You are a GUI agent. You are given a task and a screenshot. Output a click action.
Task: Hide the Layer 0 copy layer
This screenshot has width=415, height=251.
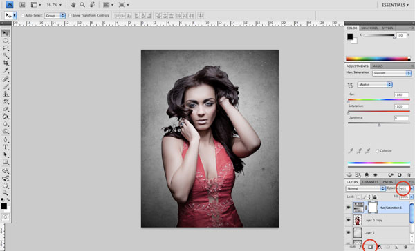[349, 220]
